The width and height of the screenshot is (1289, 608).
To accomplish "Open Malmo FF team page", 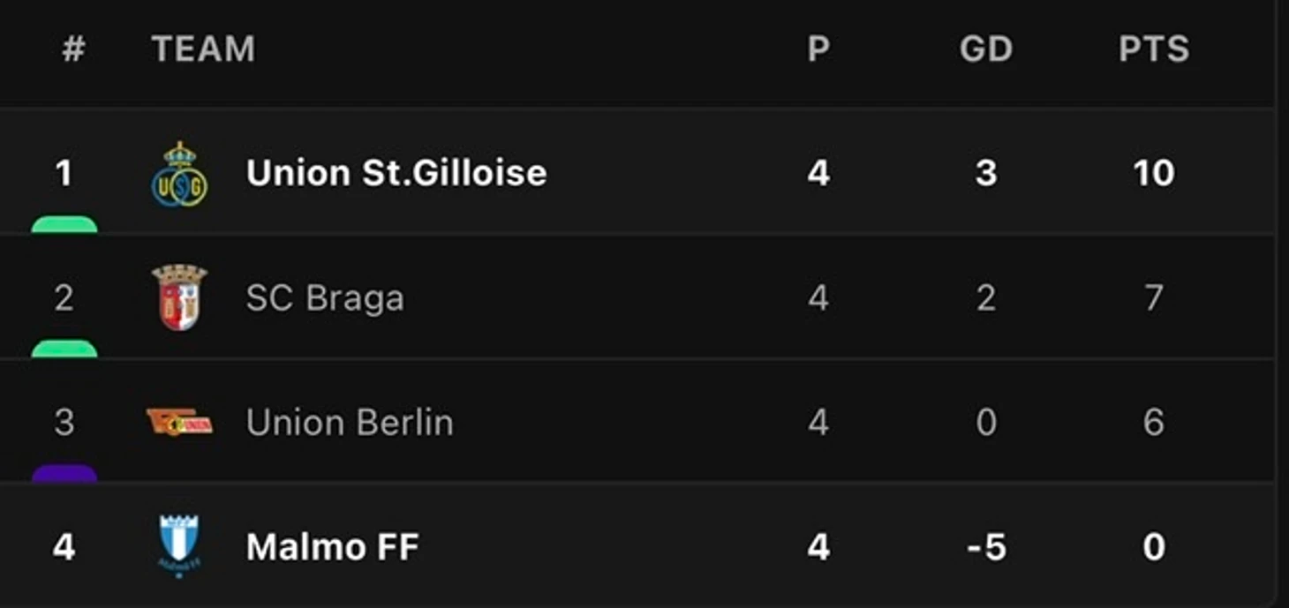I will (x=332, y=547).
